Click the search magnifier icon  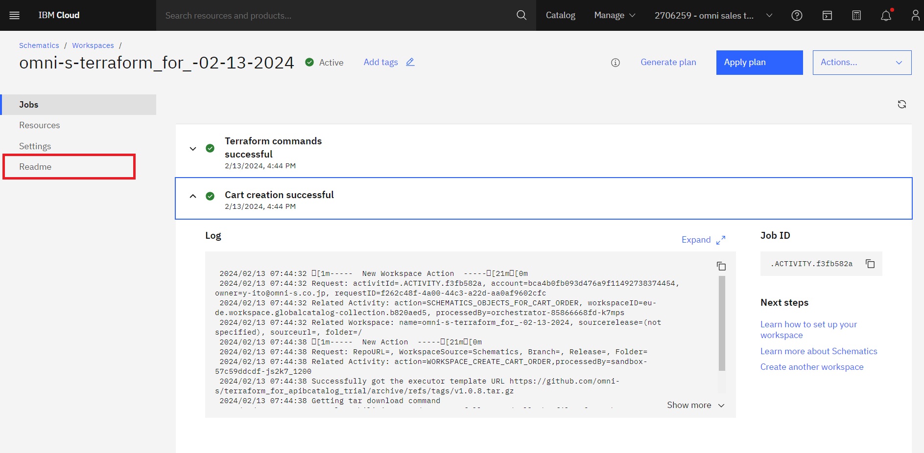521,15
